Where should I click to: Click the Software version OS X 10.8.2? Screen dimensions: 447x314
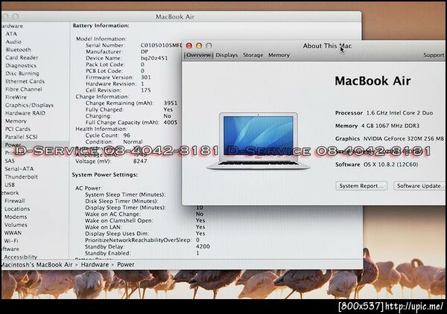tap(391, 164)
